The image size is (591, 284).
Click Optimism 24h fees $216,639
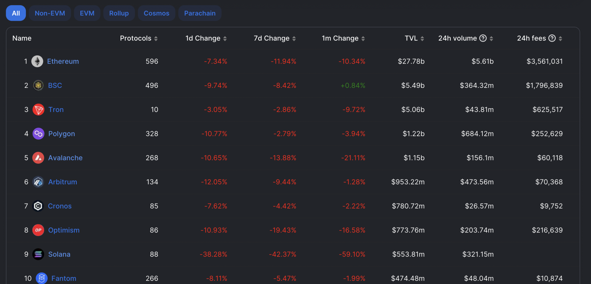547,230
